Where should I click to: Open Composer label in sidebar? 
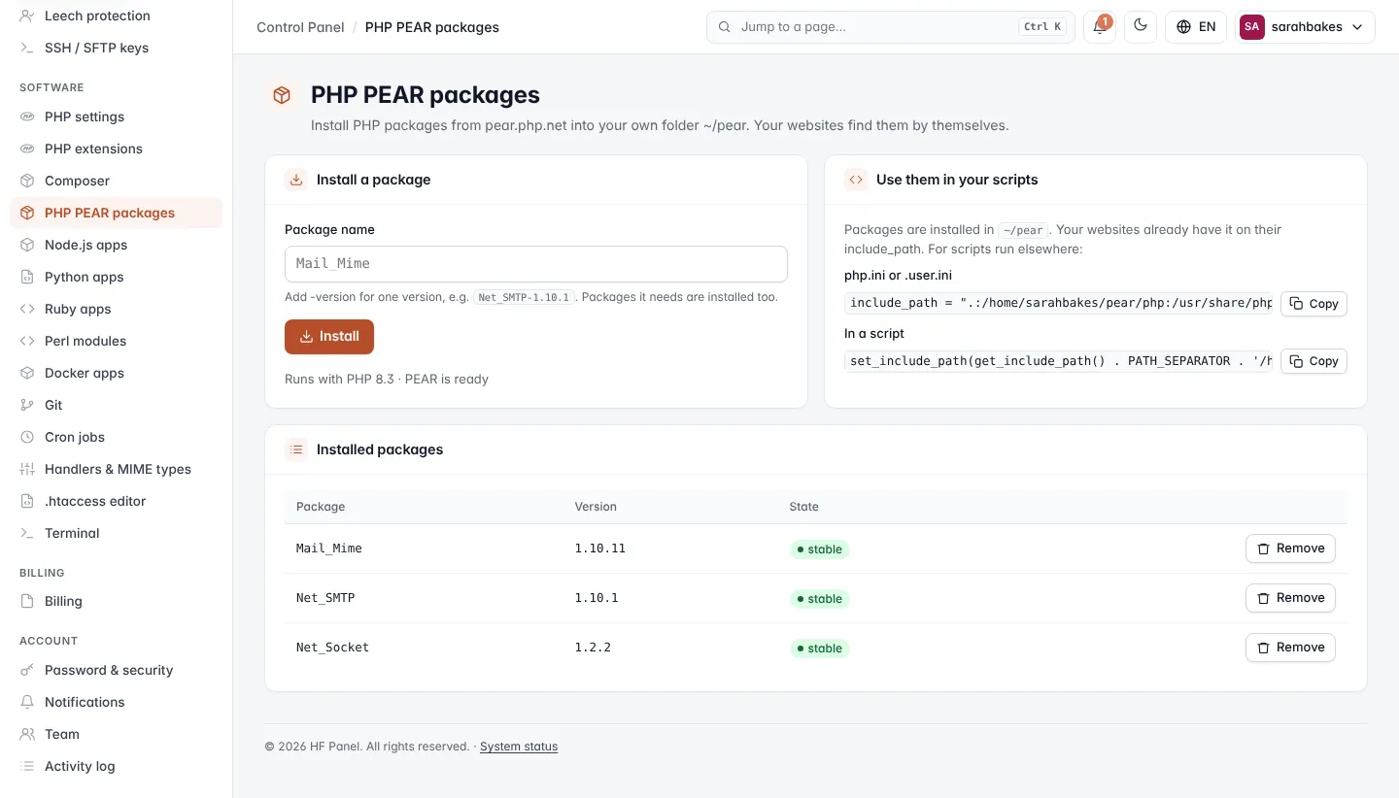coord(77,181)
